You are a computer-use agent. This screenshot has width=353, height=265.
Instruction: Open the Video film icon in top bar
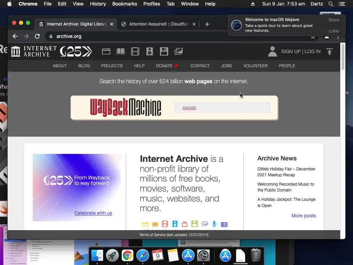pos(135,52)
